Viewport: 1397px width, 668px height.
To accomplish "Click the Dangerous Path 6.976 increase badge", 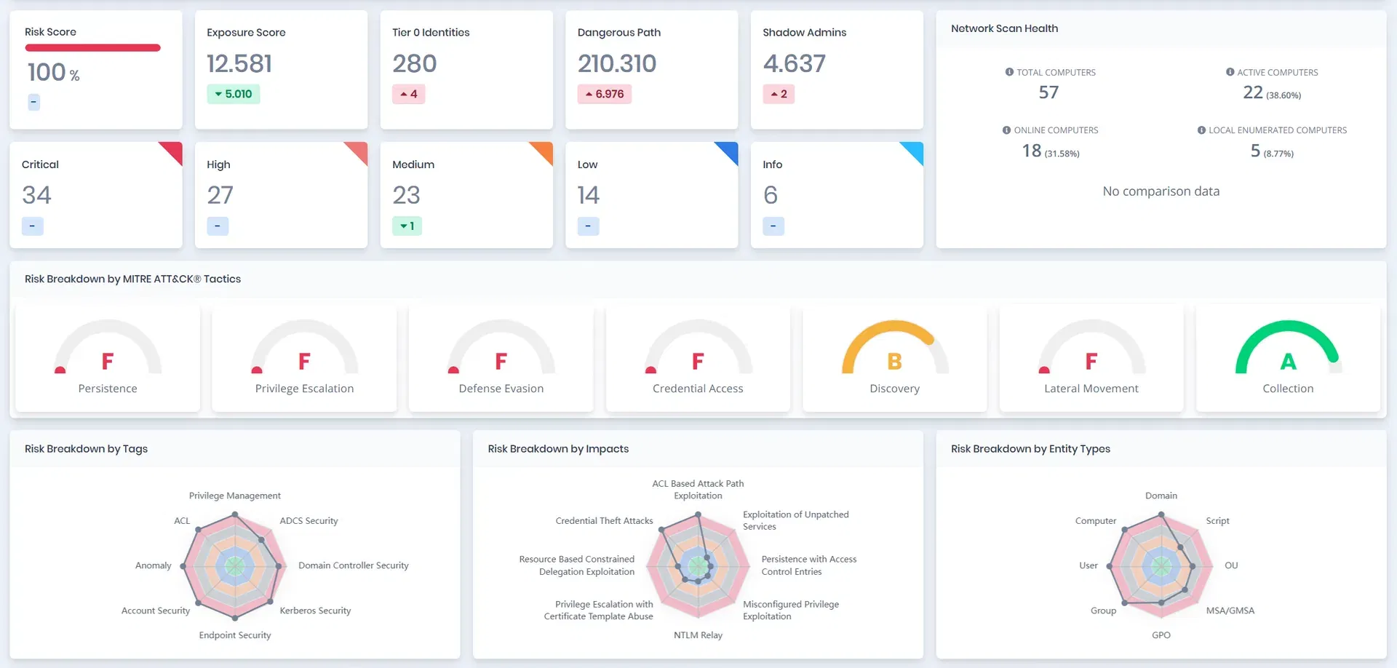I will tap(605, 94).
